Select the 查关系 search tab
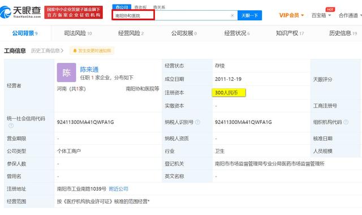The image size is (362, 215). (x=159, y=7)
